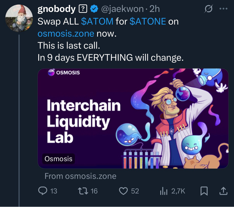The image size is (234, 207).
Task: Follow the osmosis.zone link in tweet text
Action: coord(66,34)
